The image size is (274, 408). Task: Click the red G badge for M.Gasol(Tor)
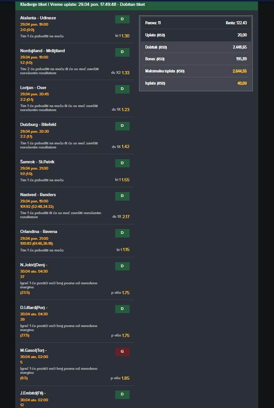[x=122, y=352]
